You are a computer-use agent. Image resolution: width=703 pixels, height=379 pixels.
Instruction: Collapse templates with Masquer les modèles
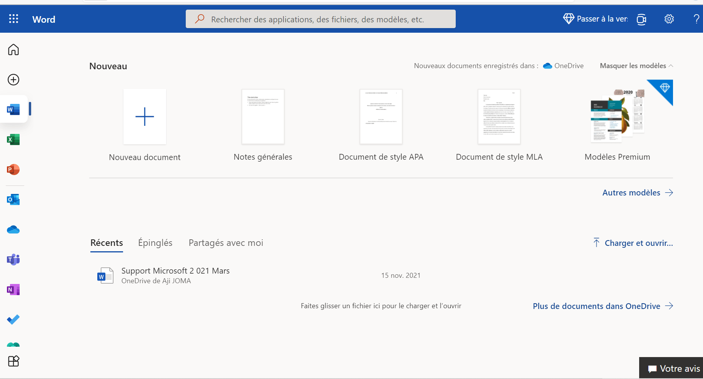click(x=636, y=66)
